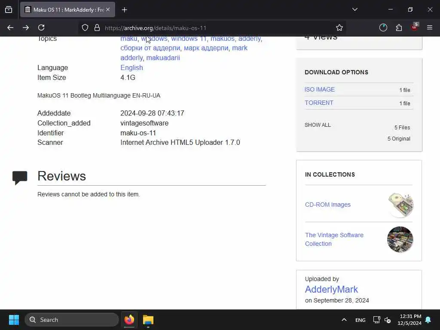Open uploader AdderlyMark profile
The image size is (440, 330).
[x=331, y=289]
